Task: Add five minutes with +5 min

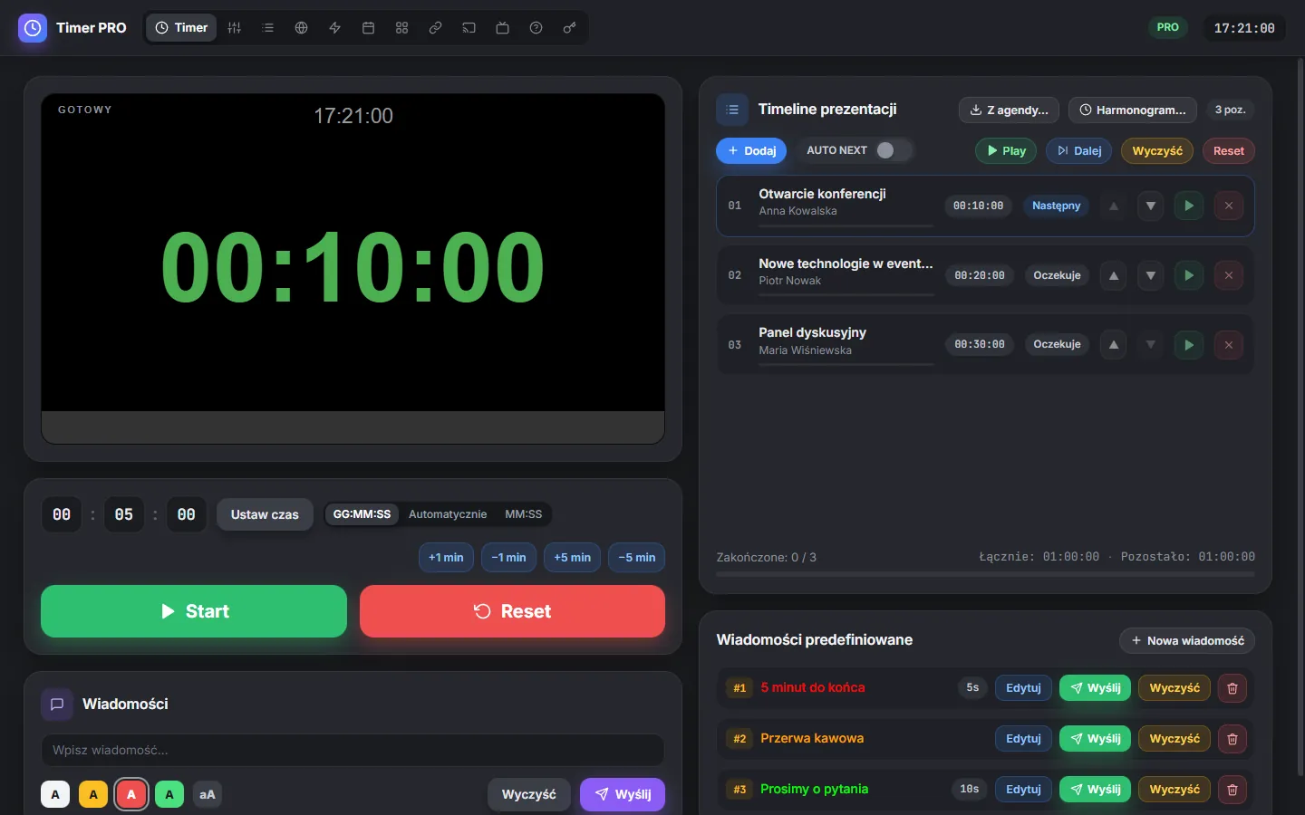Action: 573,558
